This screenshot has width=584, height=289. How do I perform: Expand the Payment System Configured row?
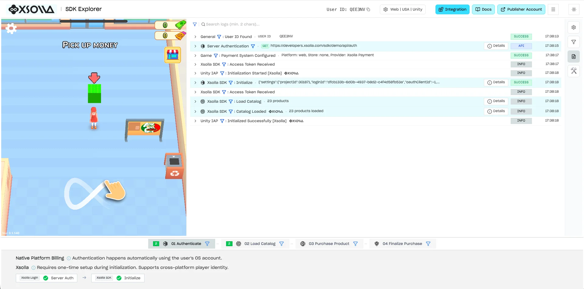(x=195, y=56)
